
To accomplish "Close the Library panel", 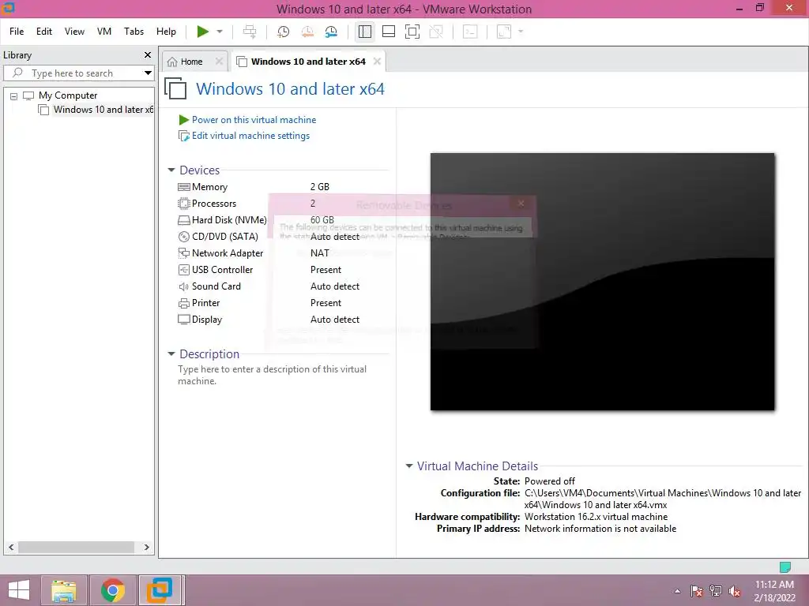I will 148,54.
